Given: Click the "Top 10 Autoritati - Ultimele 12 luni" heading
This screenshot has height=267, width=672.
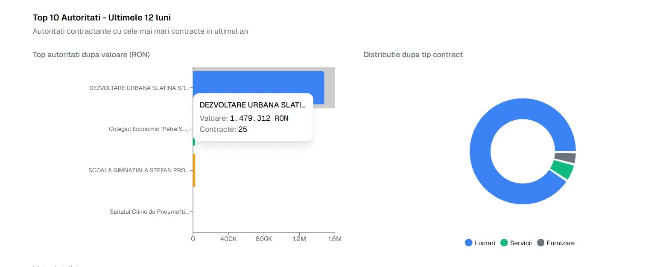Looking at the screenshot, I should [102, 17].
